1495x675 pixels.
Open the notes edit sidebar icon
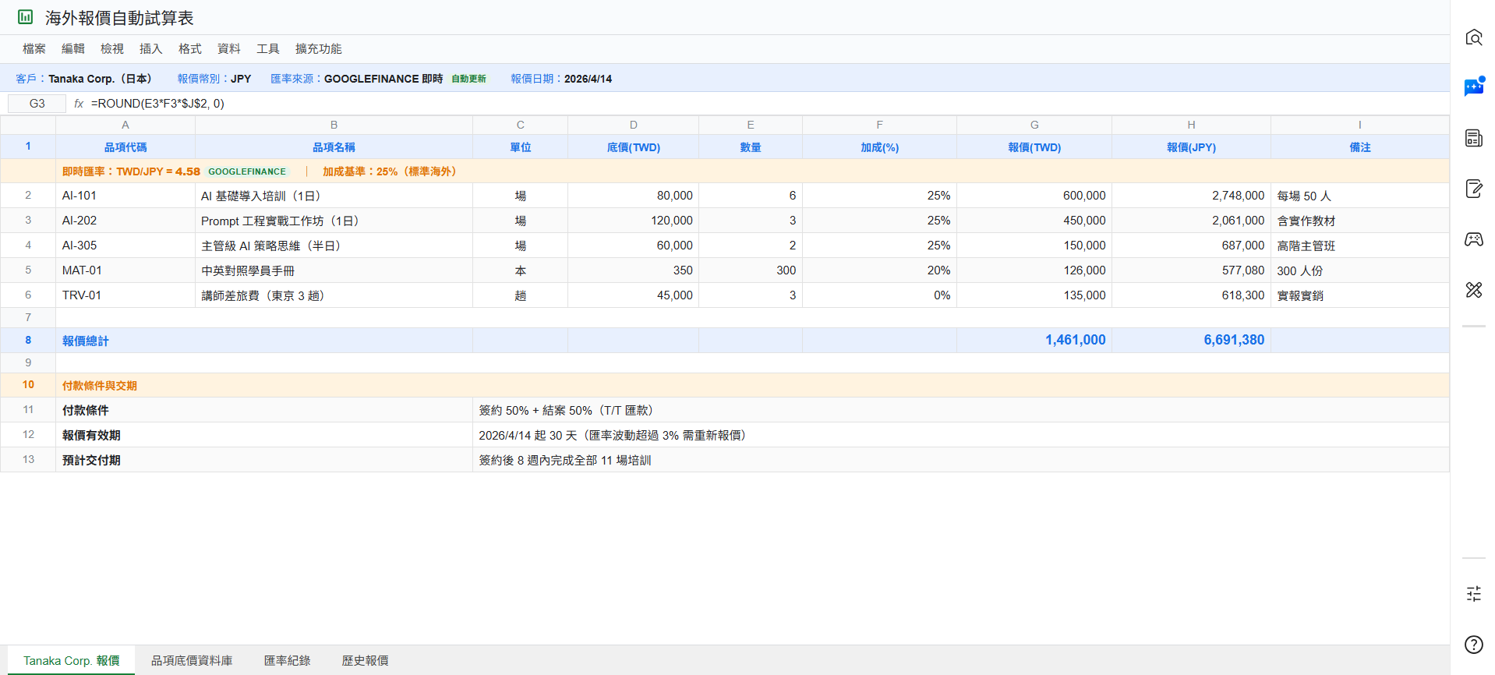[1473, 189]
